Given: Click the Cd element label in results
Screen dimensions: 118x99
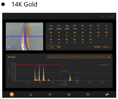Looking at the screenshot, I should 90,26.
